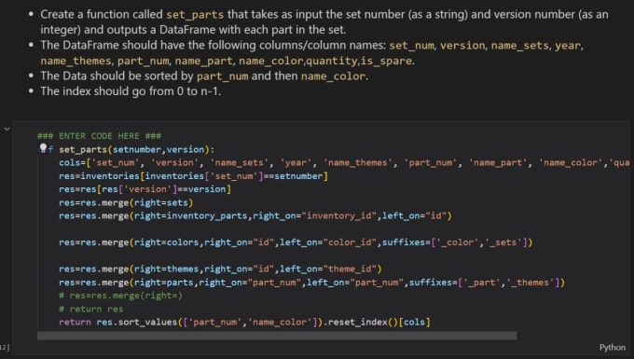634x359 pixels.
Task: Click the set_parts function definition line
Action: point(137,149)
